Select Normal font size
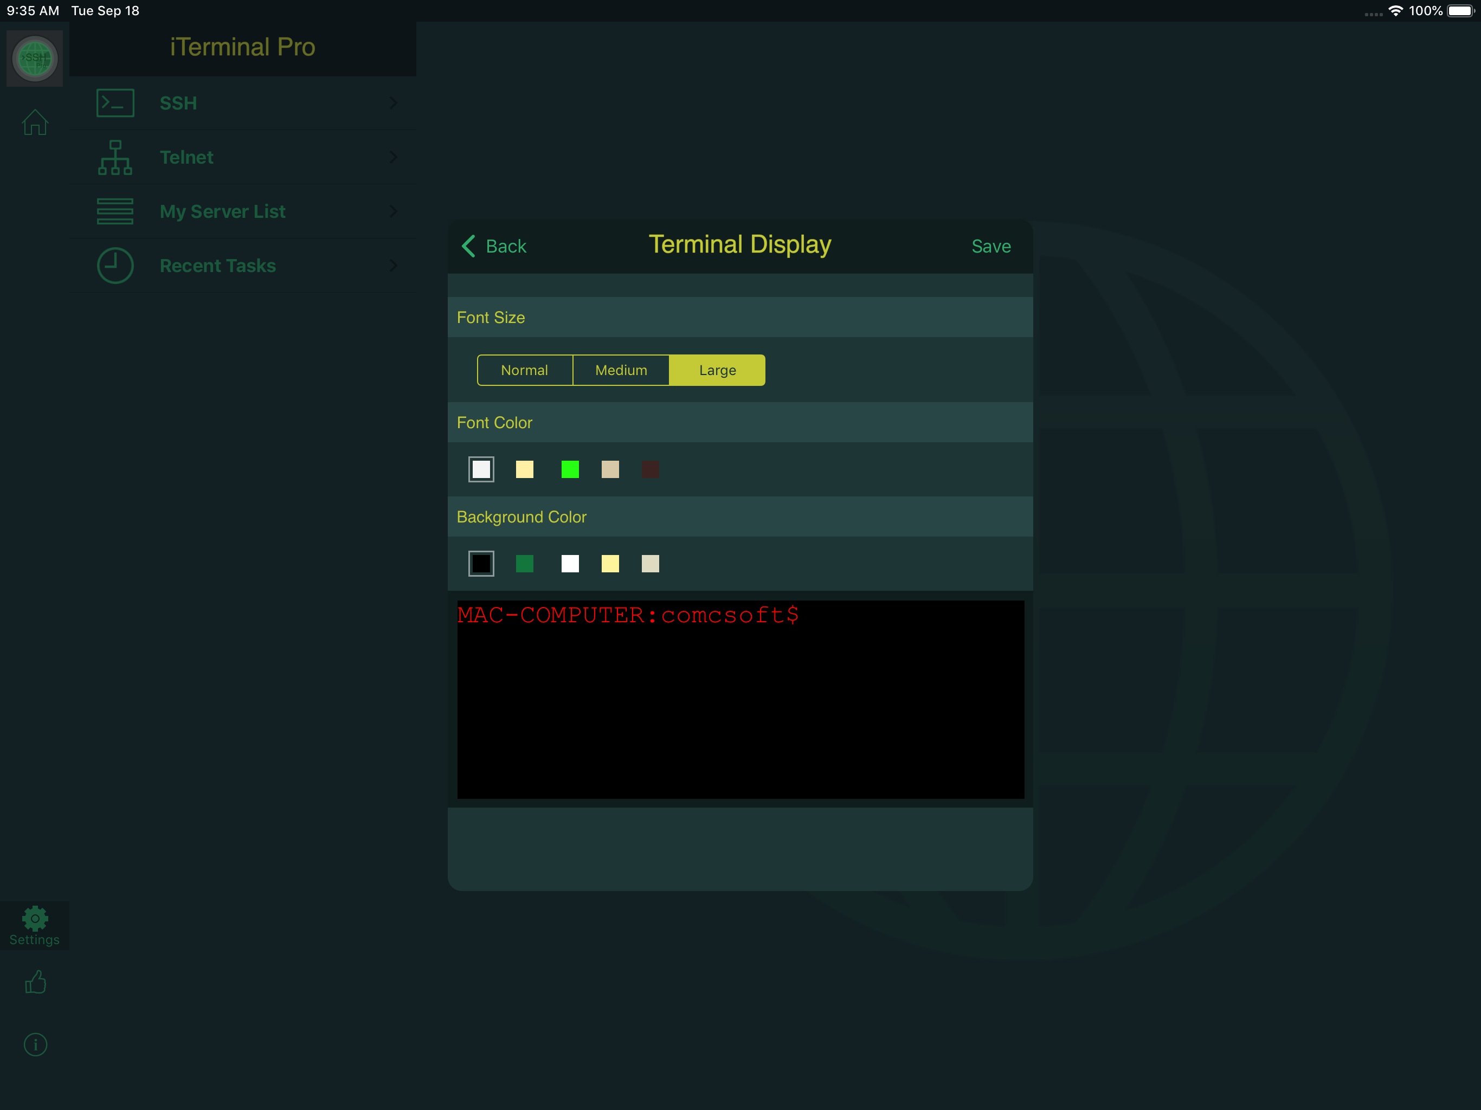This screenshot has height=1110, width=1481. (x=524, y=370)
